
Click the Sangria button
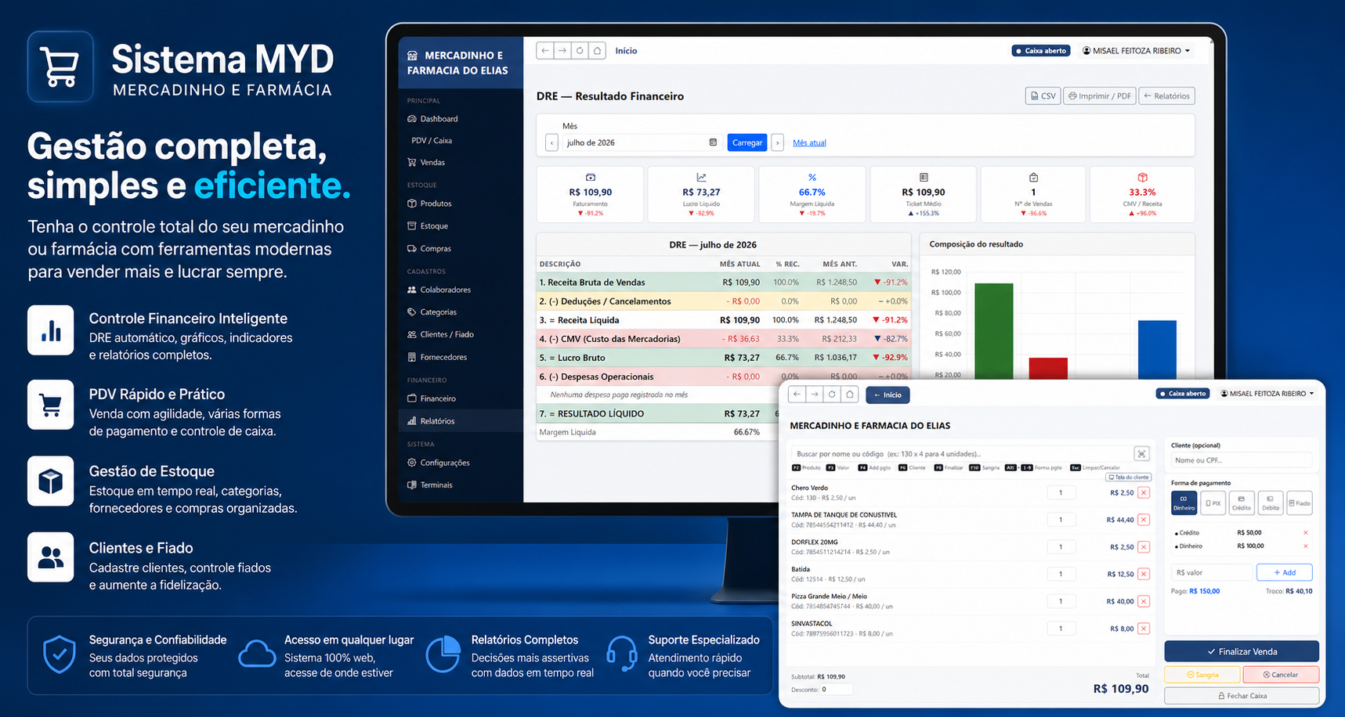tap(1202, 675)
